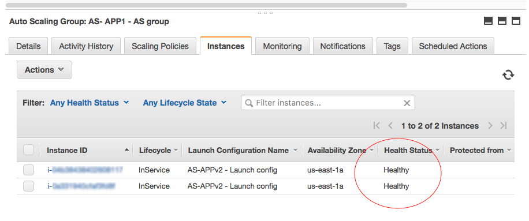Select the checkbox for the first instance row
The width and height of the screenshot is (529, 221).
pyautogui.click(x=29, y=170)
